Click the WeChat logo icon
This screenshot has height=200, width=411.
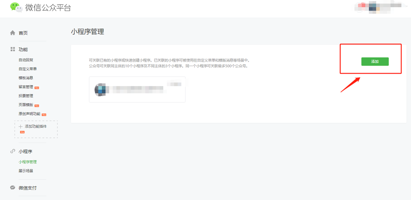pyautogui.click(x=16, y=8)
